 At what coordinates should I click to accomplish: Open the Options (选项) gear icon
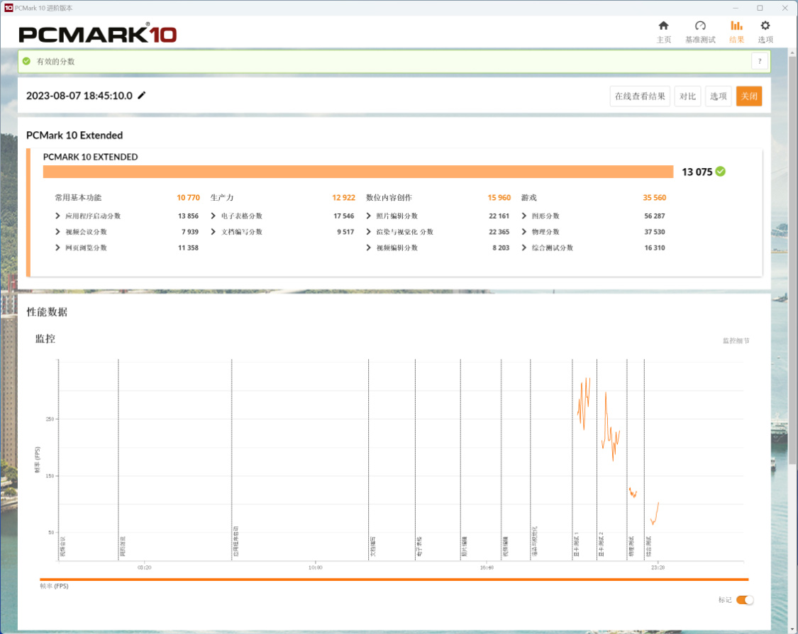click(x=765, y=26)
